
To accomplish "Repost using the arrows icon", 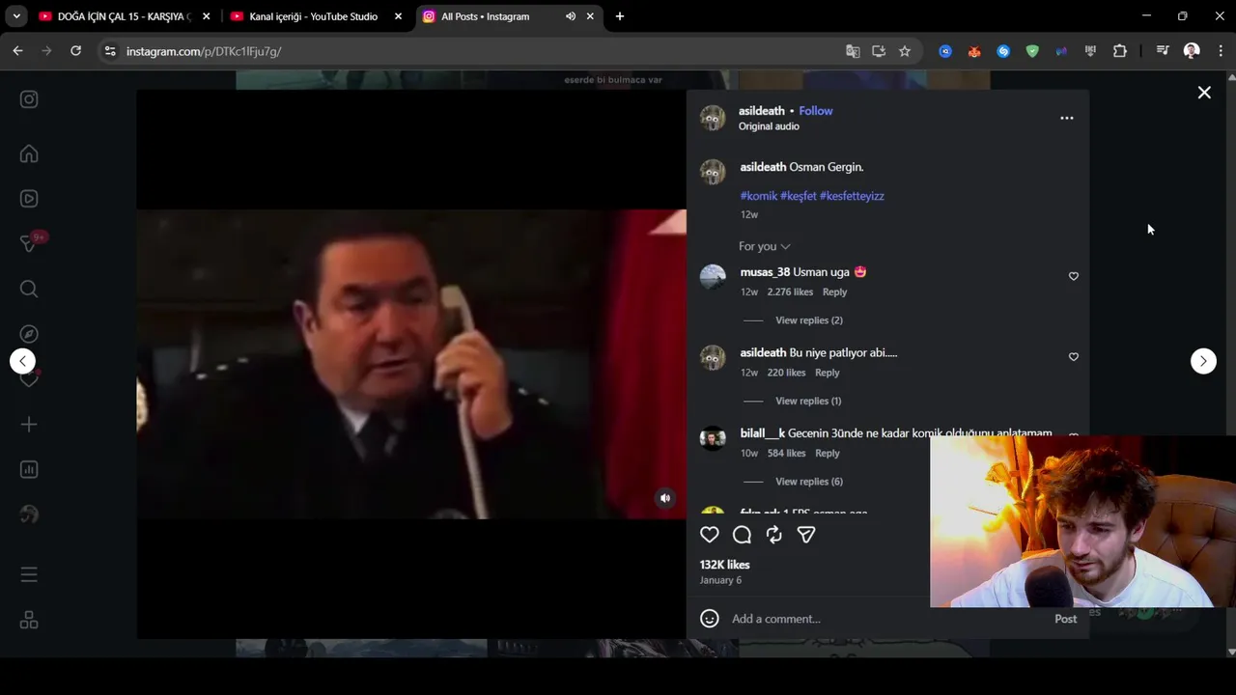I will [x=774, y=535].
